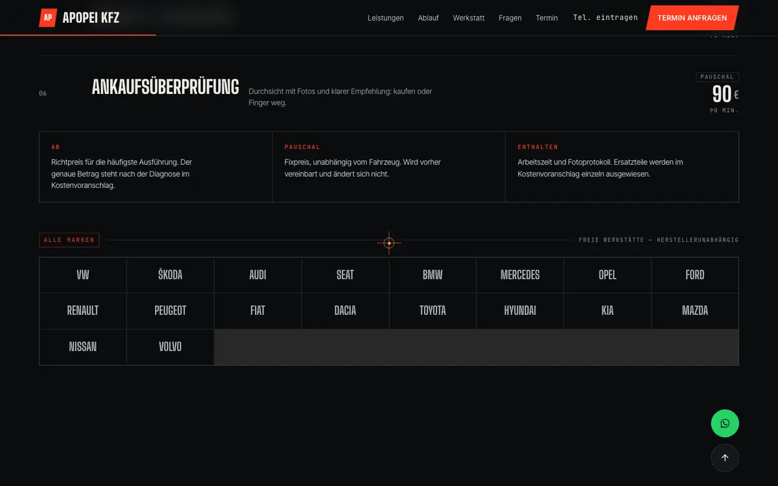Open the Termin navigation link

coord(547,18)
